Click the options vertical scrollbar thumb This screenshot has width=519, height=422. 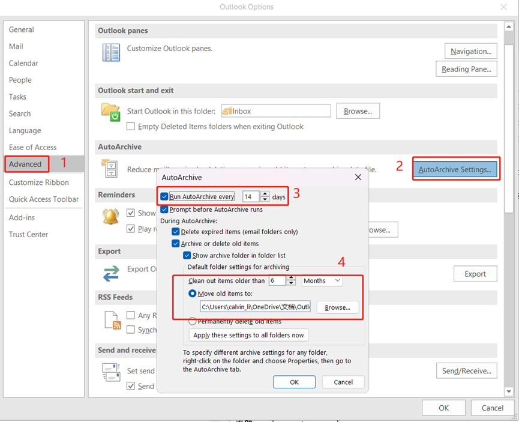[x=509, y=128]
